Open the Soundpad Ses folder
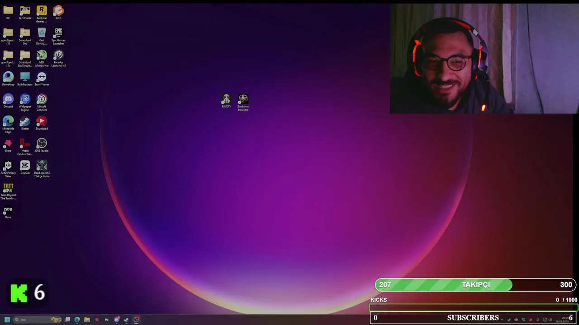The image size is (579, 325). click(x=25, y=36)
